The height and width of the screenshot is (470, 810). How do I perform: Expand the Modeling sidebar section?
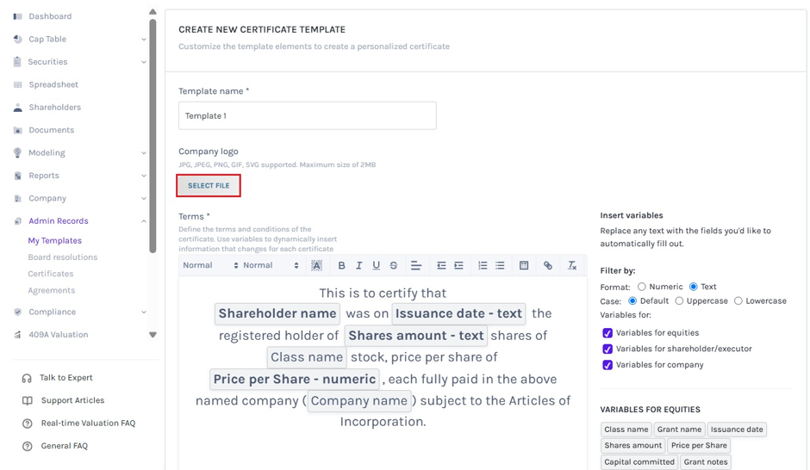tap(144, 152)
